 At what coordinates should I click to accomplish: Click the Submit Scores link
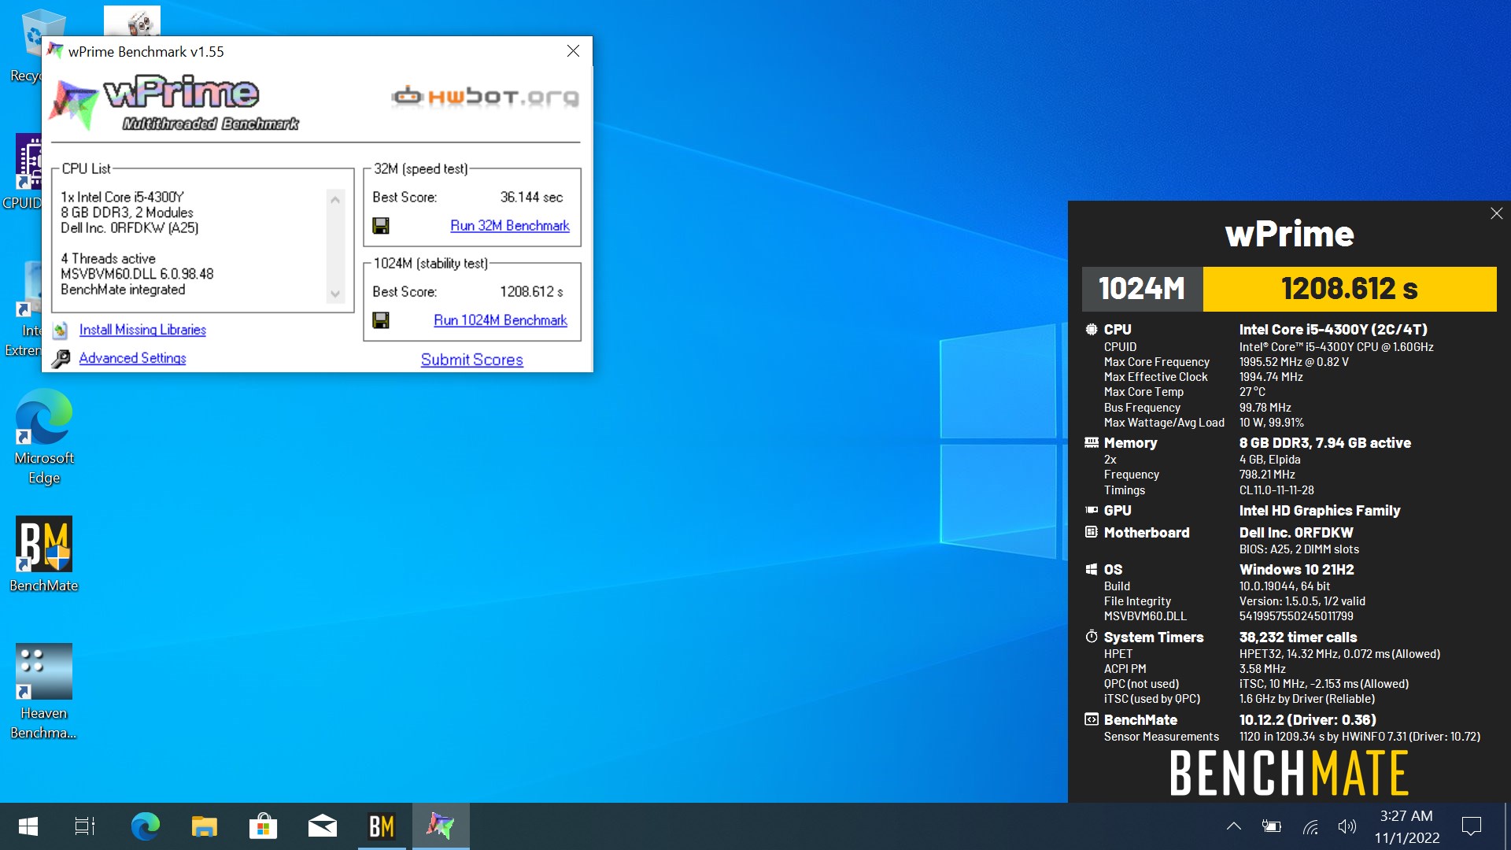(x=472, y=360)
